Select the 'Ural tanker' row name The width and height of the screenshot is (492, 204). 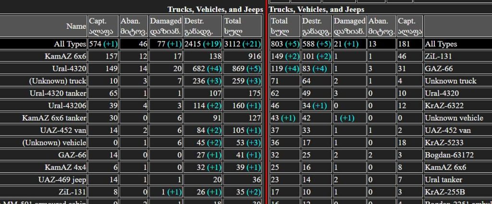point(443,180)
